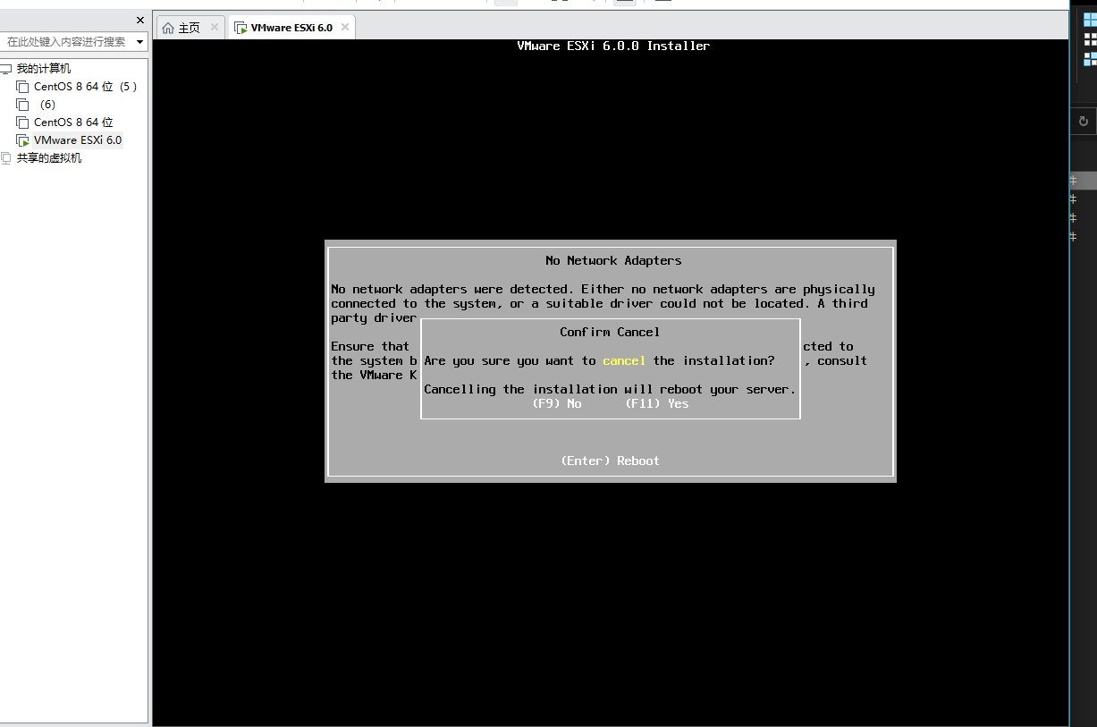Viewport: 1097px width, 727px height.
Task: Select 共享的虚拟机 shared VMs node
Action: tap(49, 158)
